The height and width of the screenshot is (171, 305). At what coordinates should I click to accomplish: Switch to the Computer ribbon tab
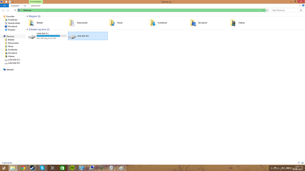(x=15, y=6)
